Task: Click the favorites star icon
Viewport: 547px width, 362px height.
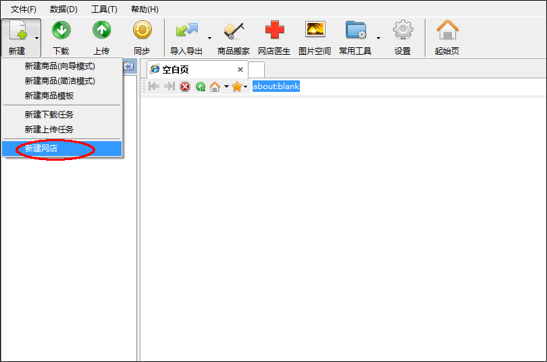Action: (237, 86)
